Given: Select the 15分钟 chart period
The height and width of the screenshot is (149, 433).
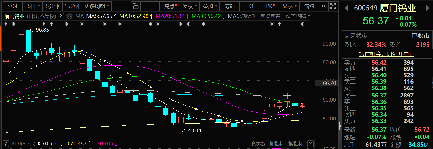Looking at the screenshot, I should point(72,6).
